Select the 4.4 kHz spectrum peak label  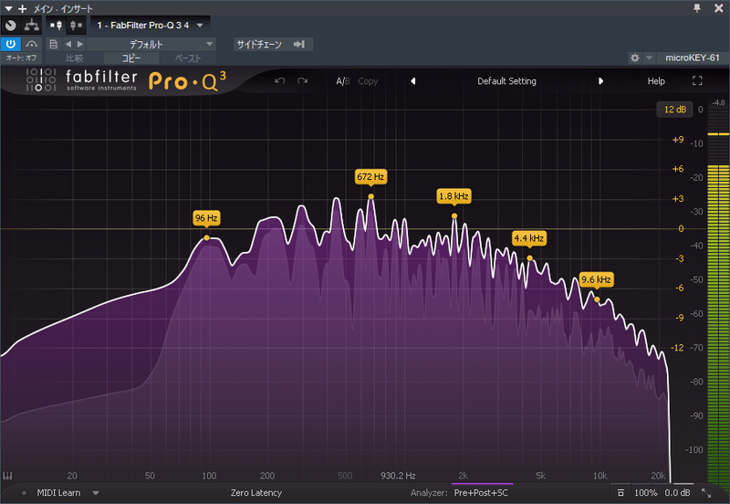pyautogui.click(x=529, y=238)
